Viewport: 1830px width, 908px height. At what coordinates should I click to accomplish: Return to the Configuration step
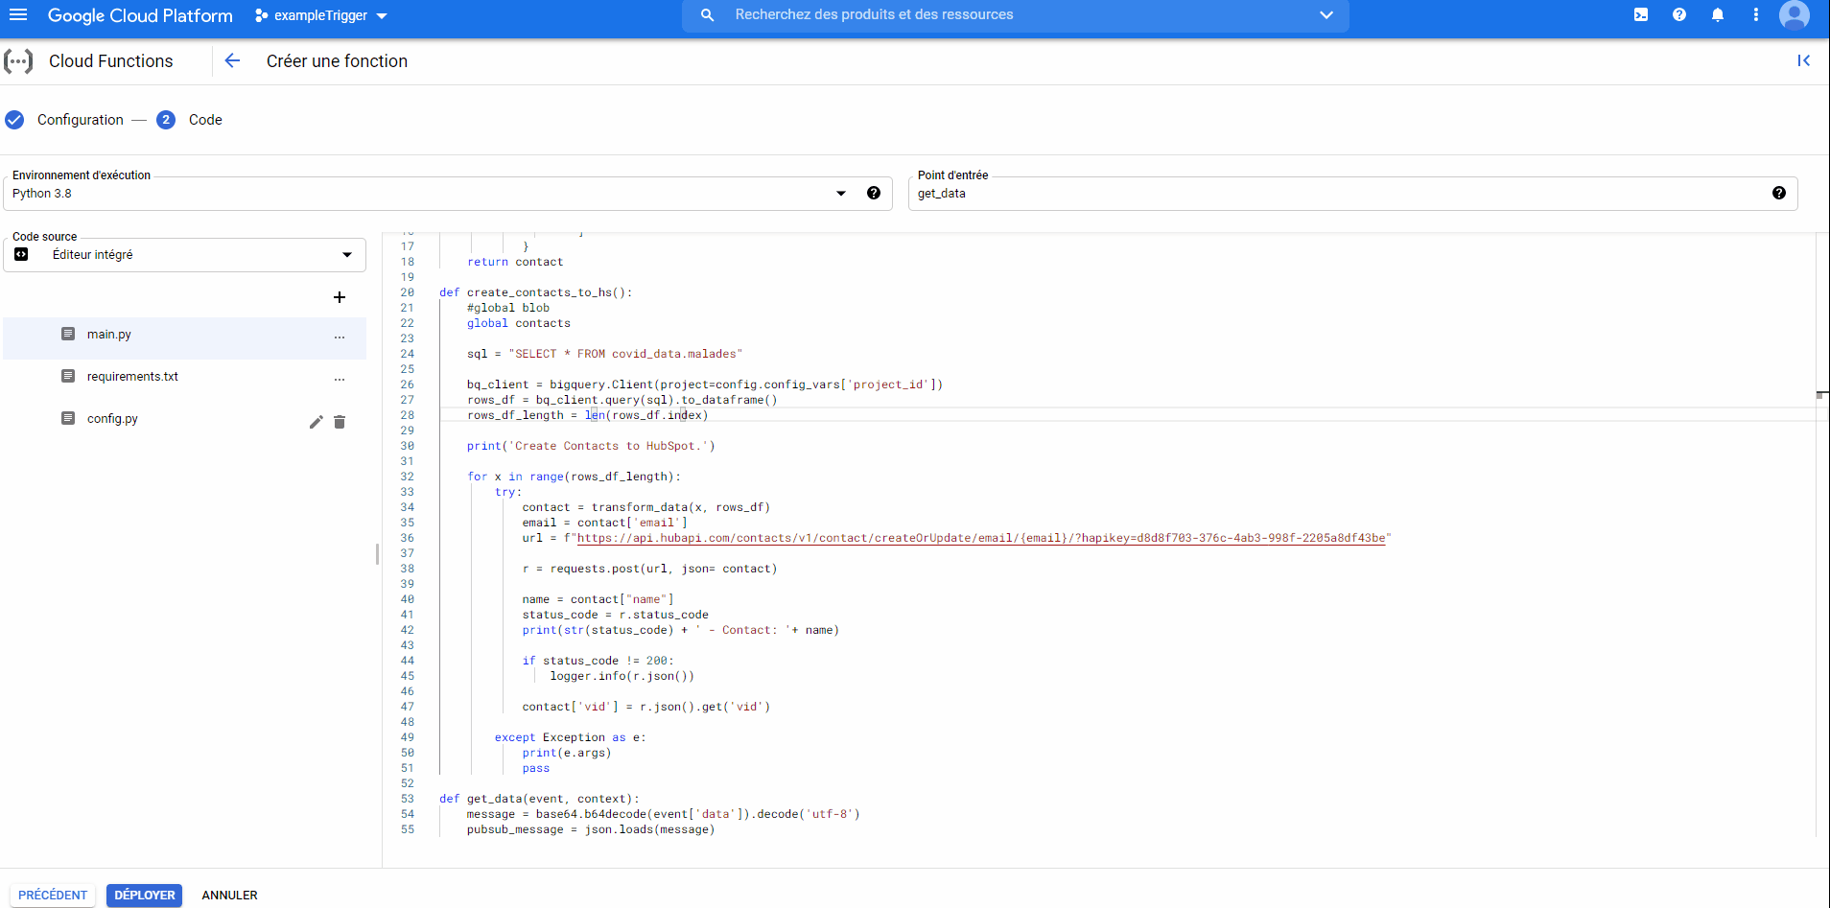(x=81, y=120)
